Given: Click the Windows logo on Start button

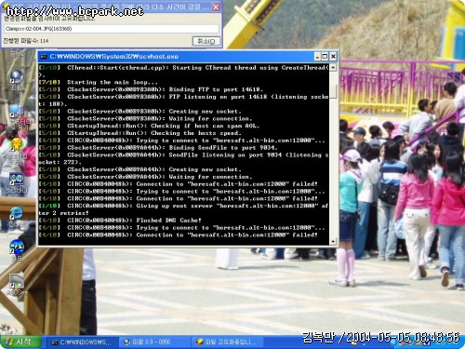Looking at the screenshot, I should [x=8, y=342].
